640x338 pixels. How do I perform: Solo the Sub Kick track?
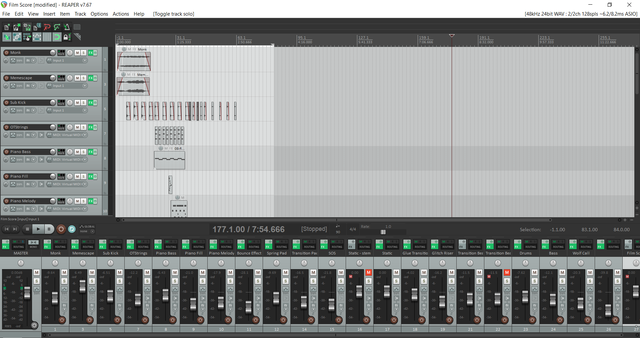click(83, 102)
